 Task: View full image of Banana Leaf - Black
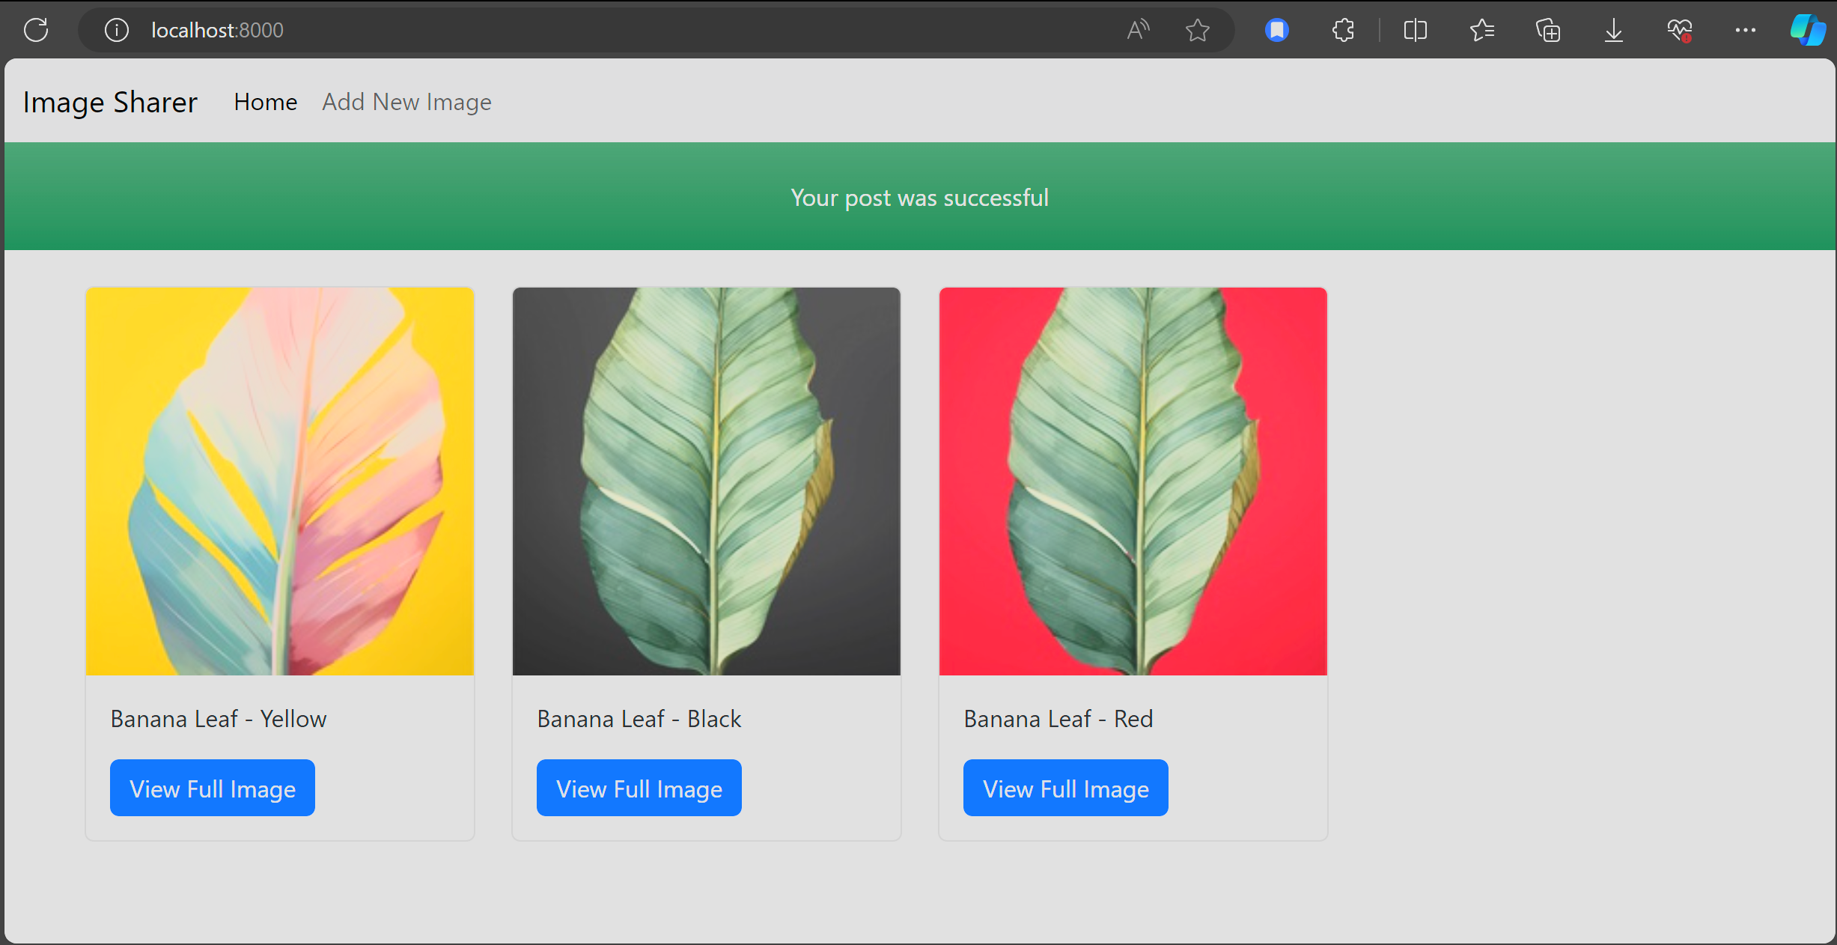pyautogui.click(x=639, y=788)
